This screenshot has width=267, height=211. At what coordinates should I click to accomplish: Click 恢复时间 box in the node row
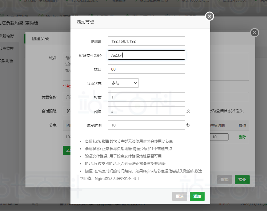coord(219,137)
